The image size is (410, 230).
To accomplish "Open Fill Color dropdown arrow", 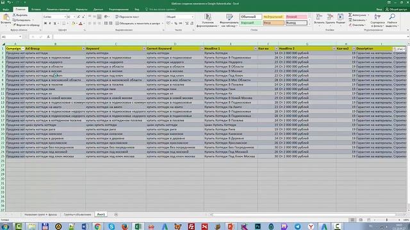I will [76, 24].
